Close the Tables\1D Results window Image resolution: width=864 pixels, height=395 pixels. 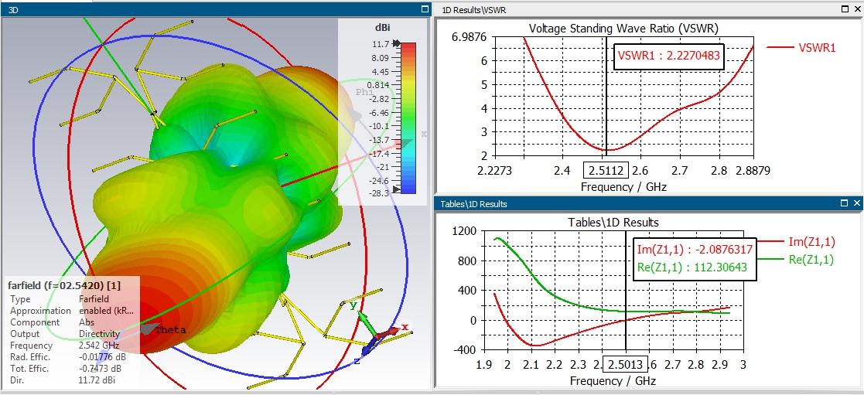[857, 203]
